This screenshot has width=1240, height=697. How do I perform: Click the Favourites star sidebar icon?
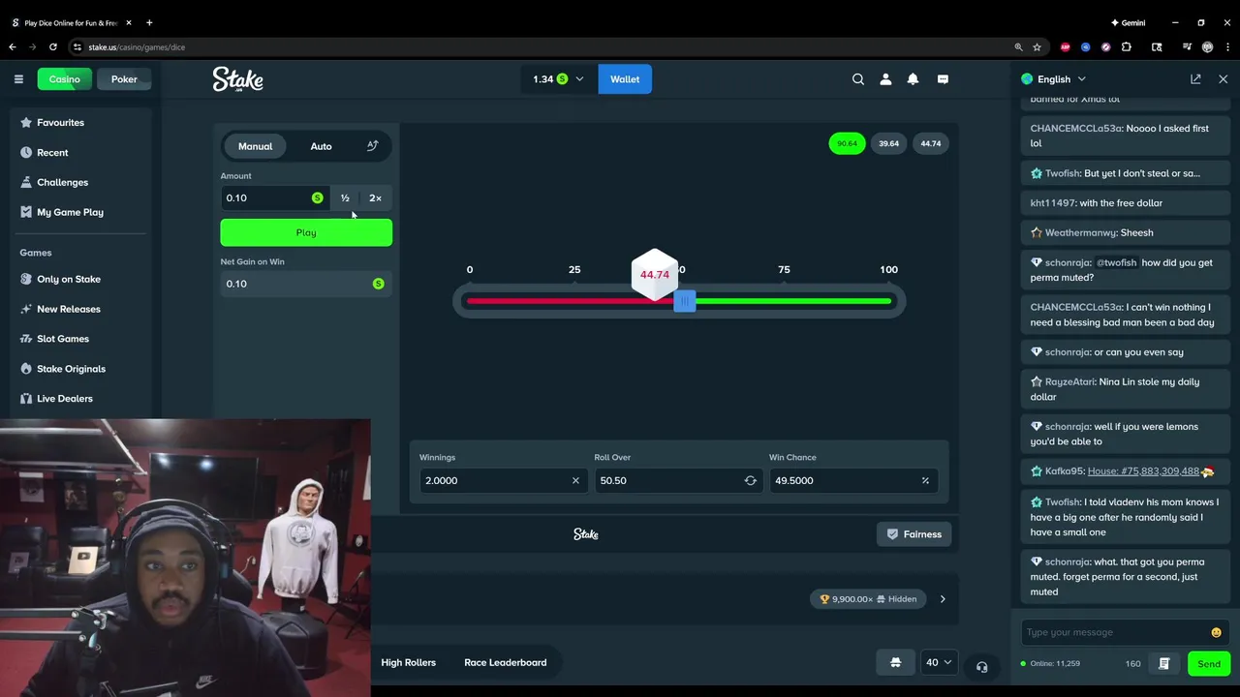pos(26,122)
